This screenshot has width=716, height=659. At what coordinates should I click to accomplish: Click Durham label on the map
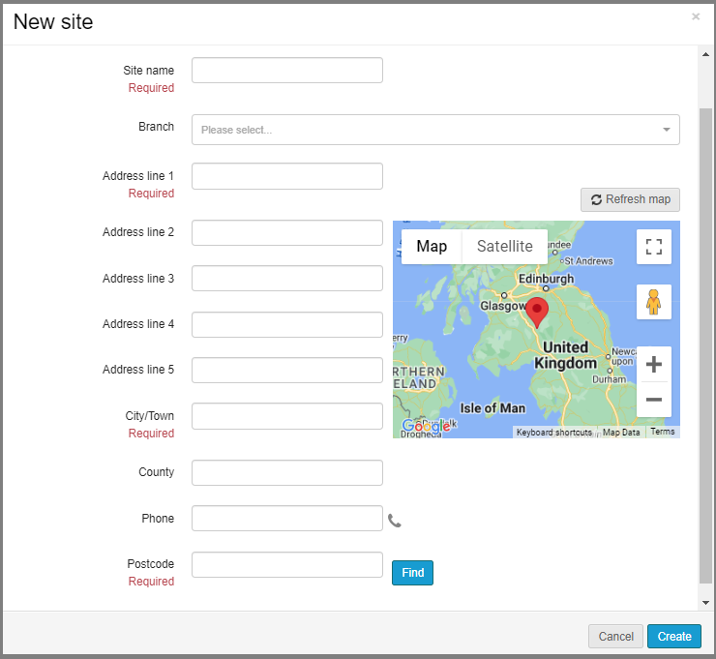pos(610,379)
